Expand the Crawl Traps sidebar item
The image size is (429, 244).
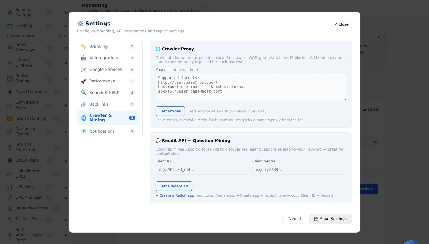point(66,161)
